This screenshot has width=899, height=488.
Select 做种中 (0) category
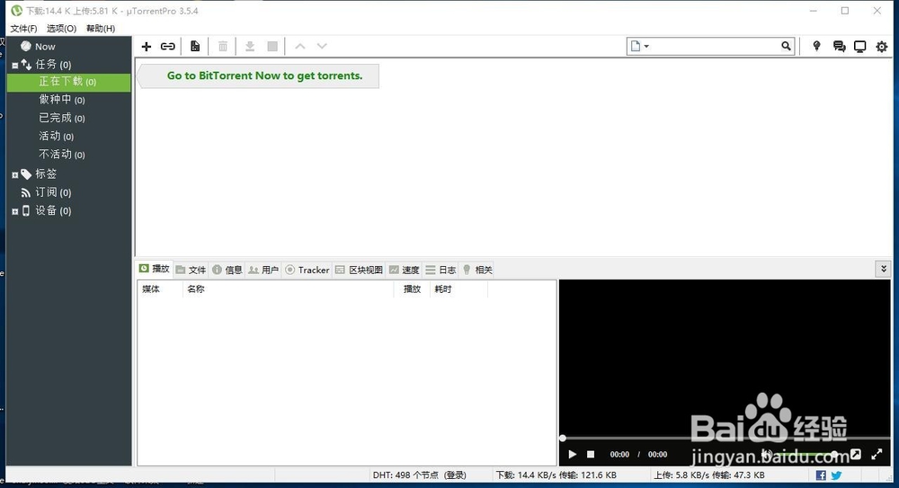62,100
